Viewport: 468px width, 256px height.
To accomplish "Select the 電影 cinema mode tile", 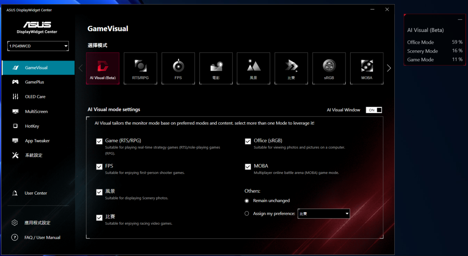I will [216, 68].
